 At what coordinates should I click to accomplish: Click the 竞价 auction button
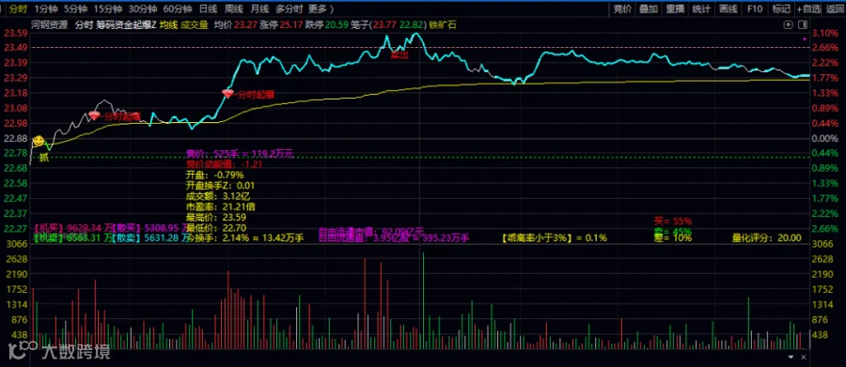click(x=622, y=8)
